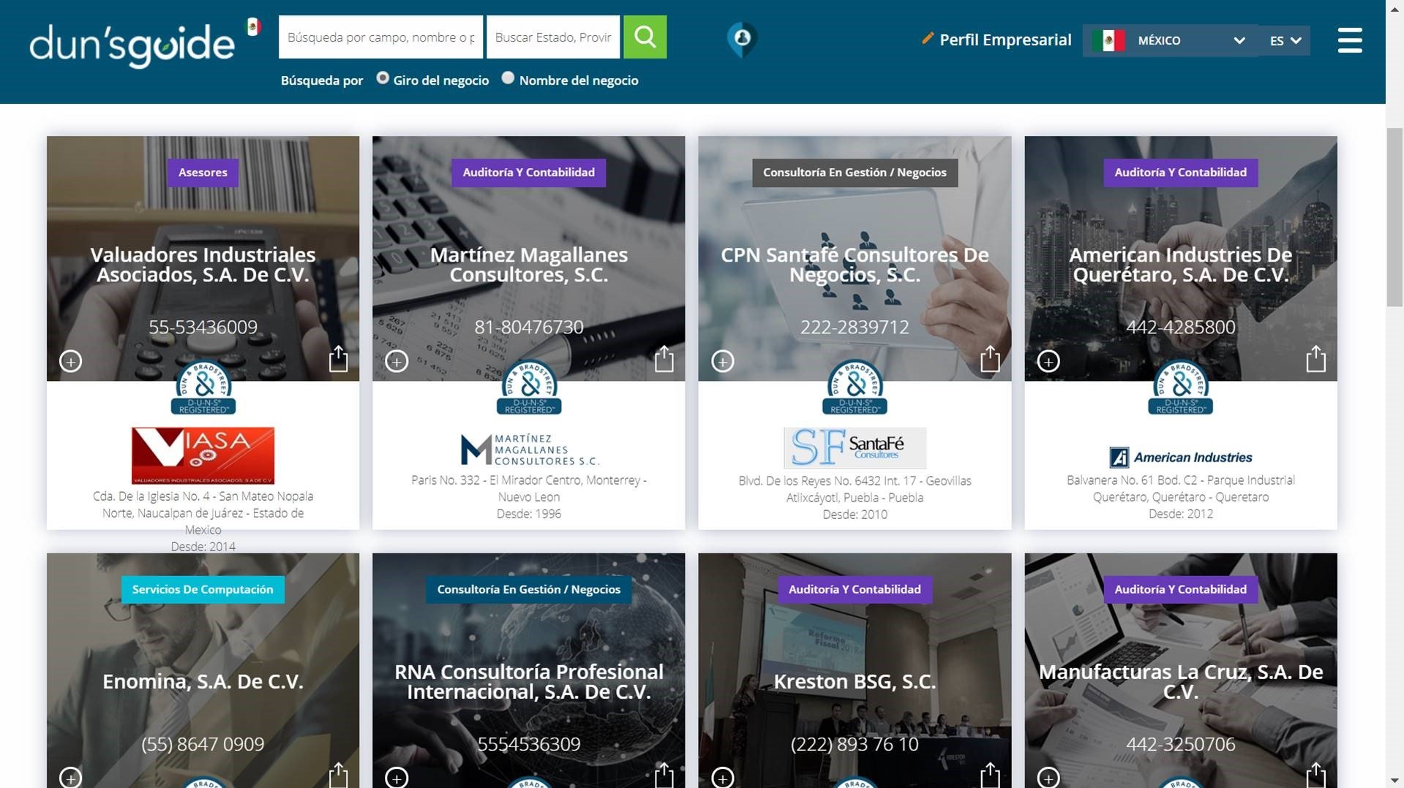
Task: Open the location pin user icon
Action: [x=741, y=39]
